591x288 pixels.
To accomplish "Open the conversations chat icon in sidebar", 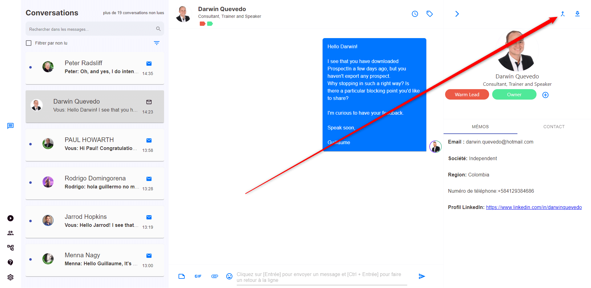I will [10, 126].
